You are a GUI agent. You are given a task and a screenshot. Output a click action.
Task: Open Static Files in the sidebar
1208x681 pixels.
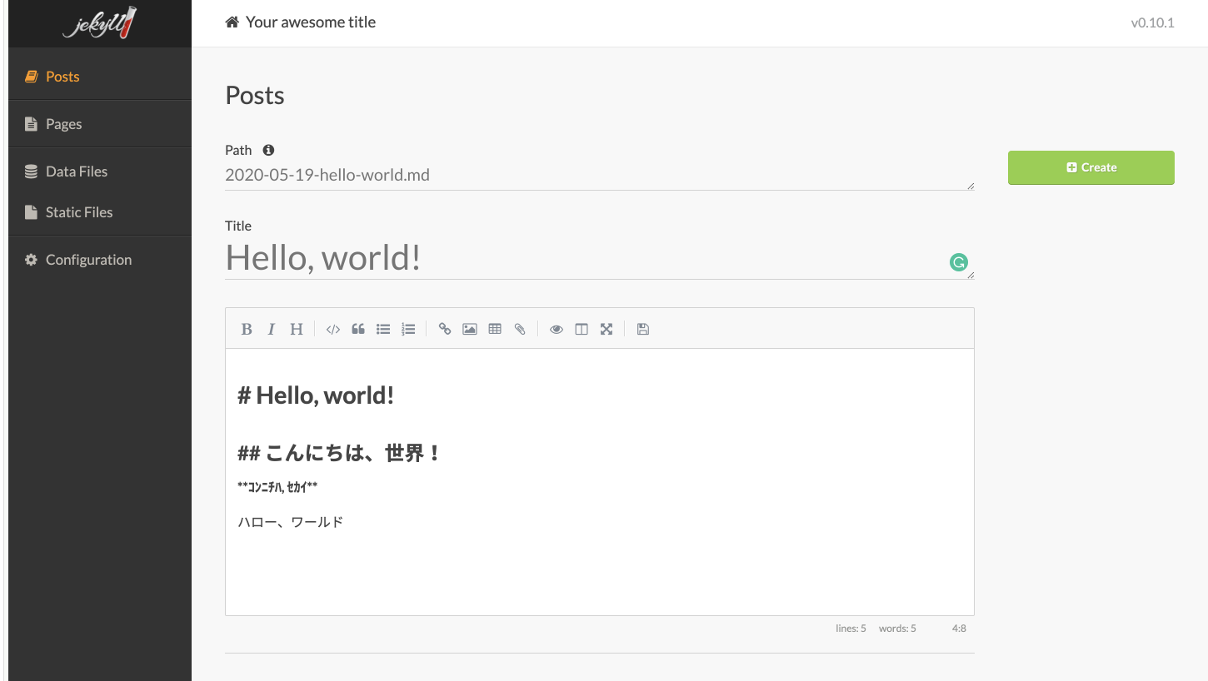click(100, 212)
